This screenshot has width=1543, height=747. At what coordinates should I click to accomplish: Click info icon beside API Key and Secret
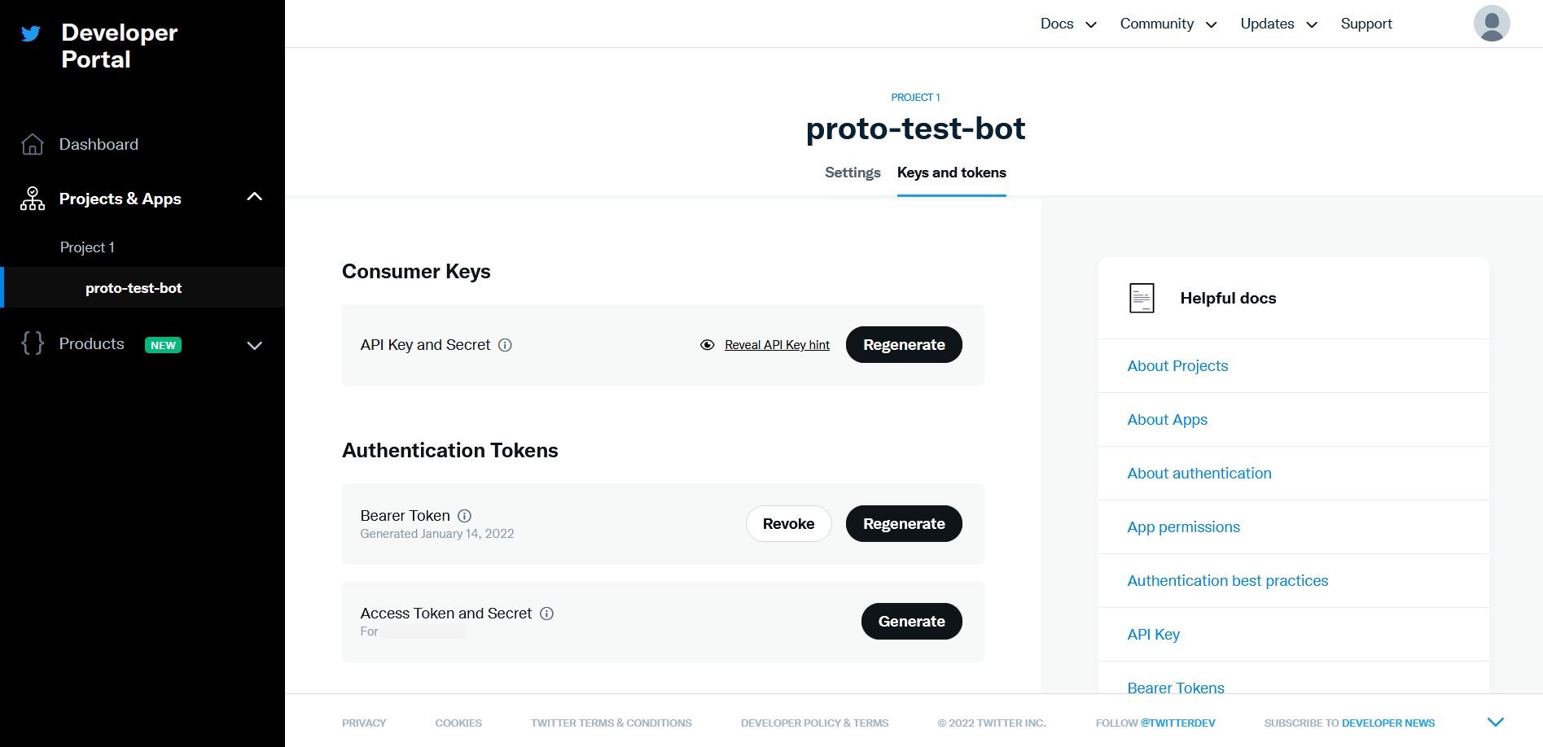click(505, 345)
